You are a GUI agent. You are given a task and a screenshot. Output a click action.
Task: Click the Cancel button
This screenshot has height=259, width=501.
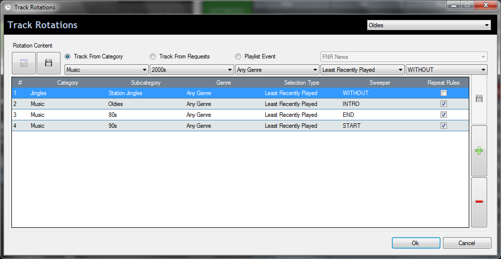click(x=467, y=243)
